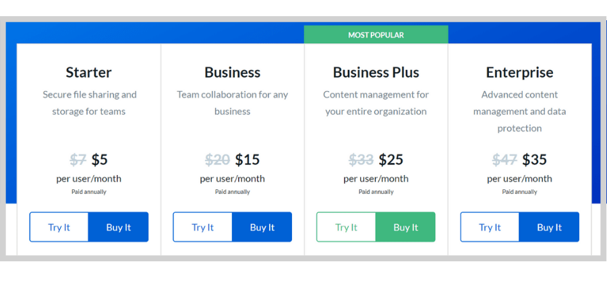Click Try It under Business plan
The width and height of the screenshot is (607, 297).
[x=202, y=227]
